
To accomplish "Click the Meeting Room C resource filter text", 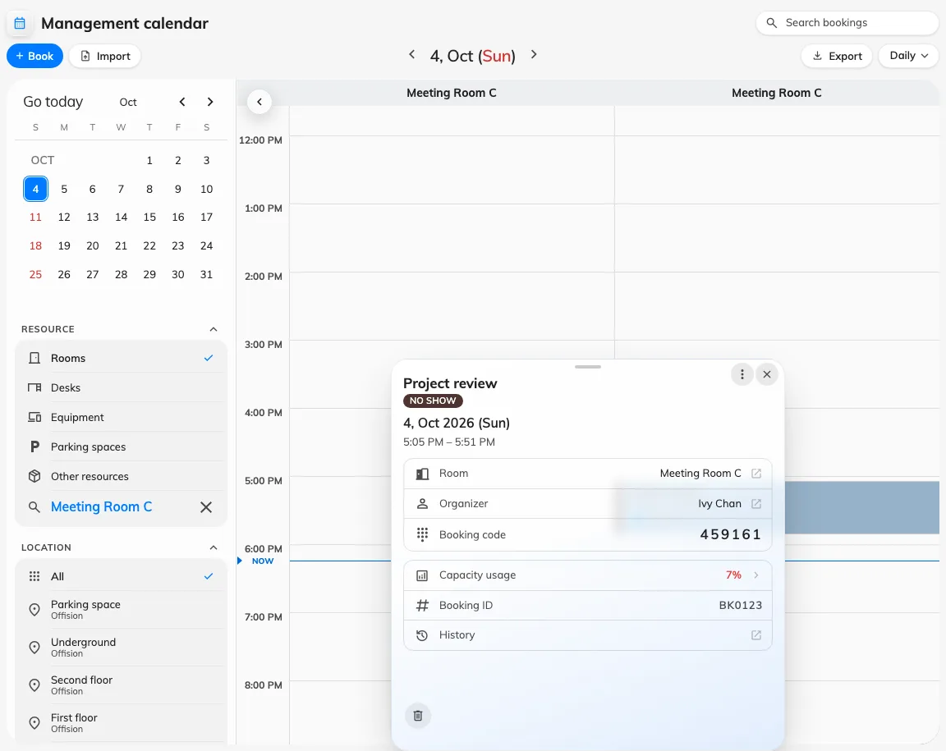I will pyautogui.click(x=101, y=507).
